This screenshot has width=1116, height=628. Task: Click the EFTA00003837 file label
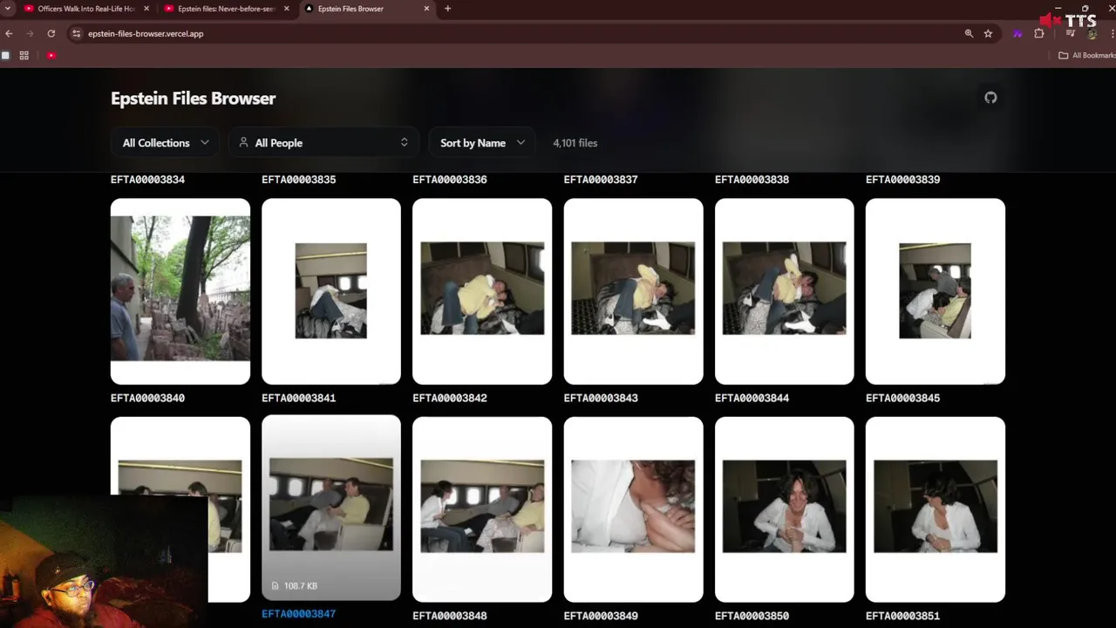(x=601, y=180)
